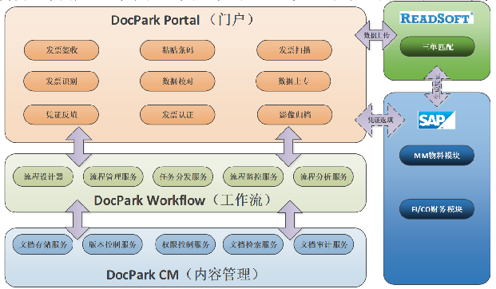Click the arrow above 文档存储服务

[77, 220]
